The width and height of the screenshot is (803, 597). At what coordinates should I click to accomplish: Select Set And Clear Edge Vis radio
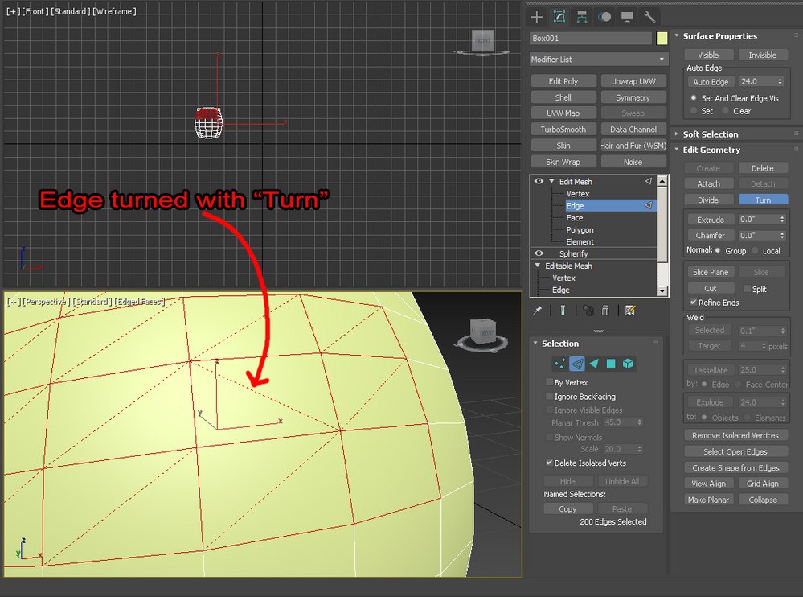694,98
